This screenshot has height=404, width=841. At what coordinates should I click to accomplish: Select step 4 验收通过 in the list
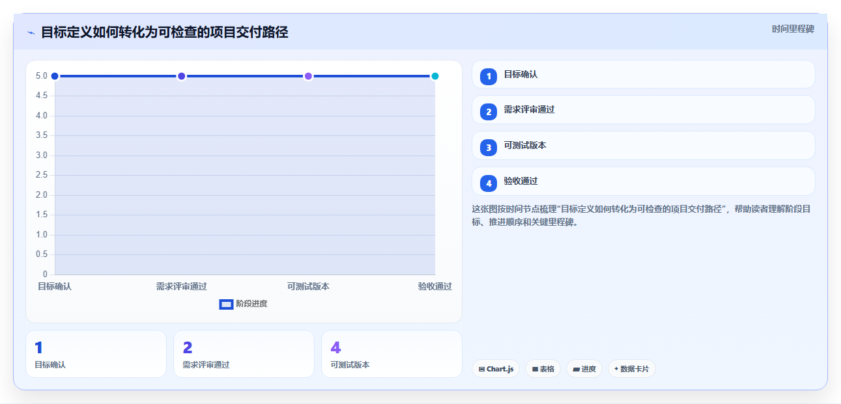[643, 182]
